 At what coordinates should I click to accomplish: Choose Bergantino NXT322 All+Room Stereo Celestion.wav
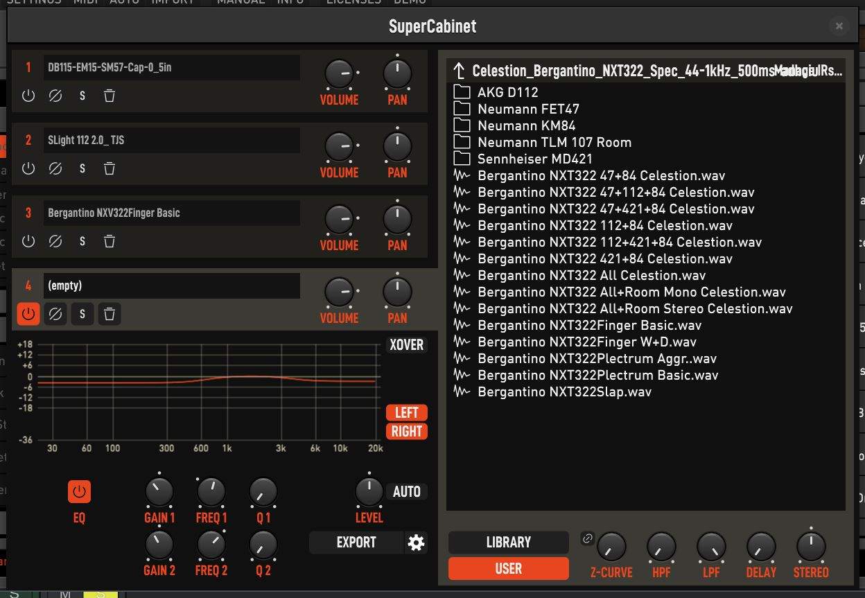645,308
